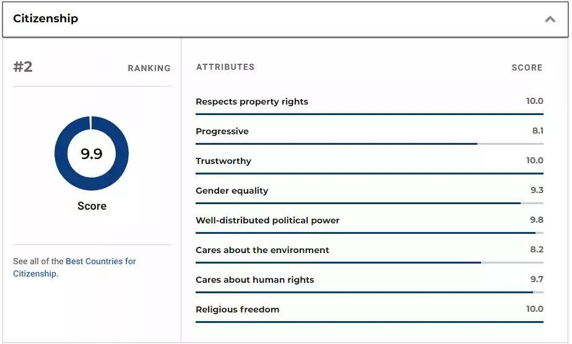The height and width of the screenshot is (344, 572).
Task: Collapse the Citizenship section chevron
Action: click(x=550, y=19)
